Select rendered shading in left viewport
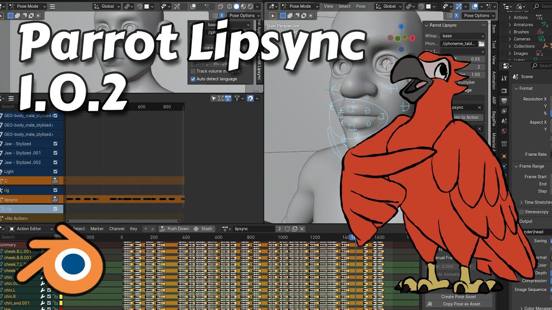The width and height of the screenshot is (552, 310). coord(250,6)
